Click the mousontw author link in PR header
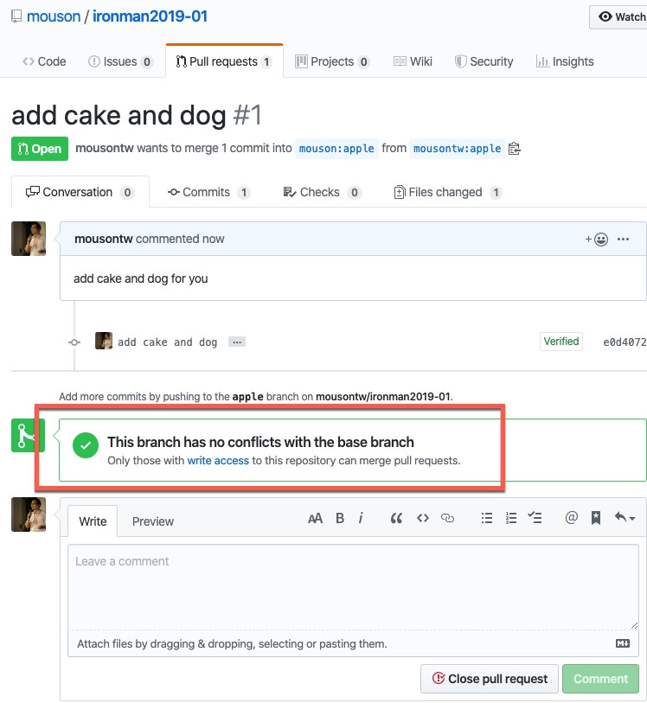647x703 pixels. 105,148
